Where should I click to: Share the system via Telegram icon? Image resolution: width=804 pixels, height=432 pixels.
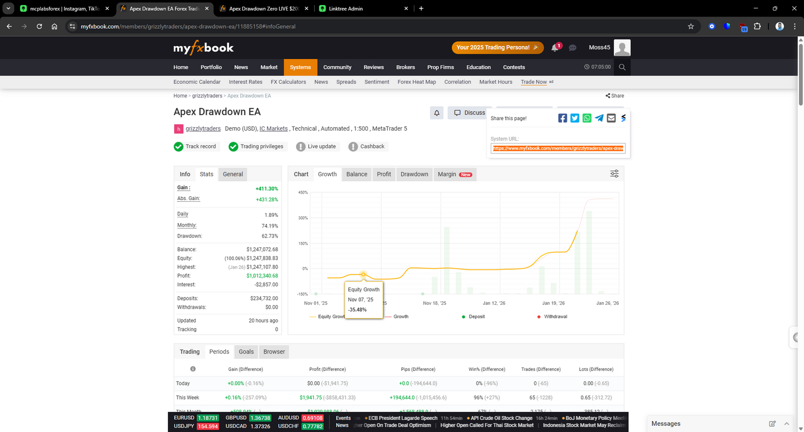pyautogui.click(x=599, y=118)
